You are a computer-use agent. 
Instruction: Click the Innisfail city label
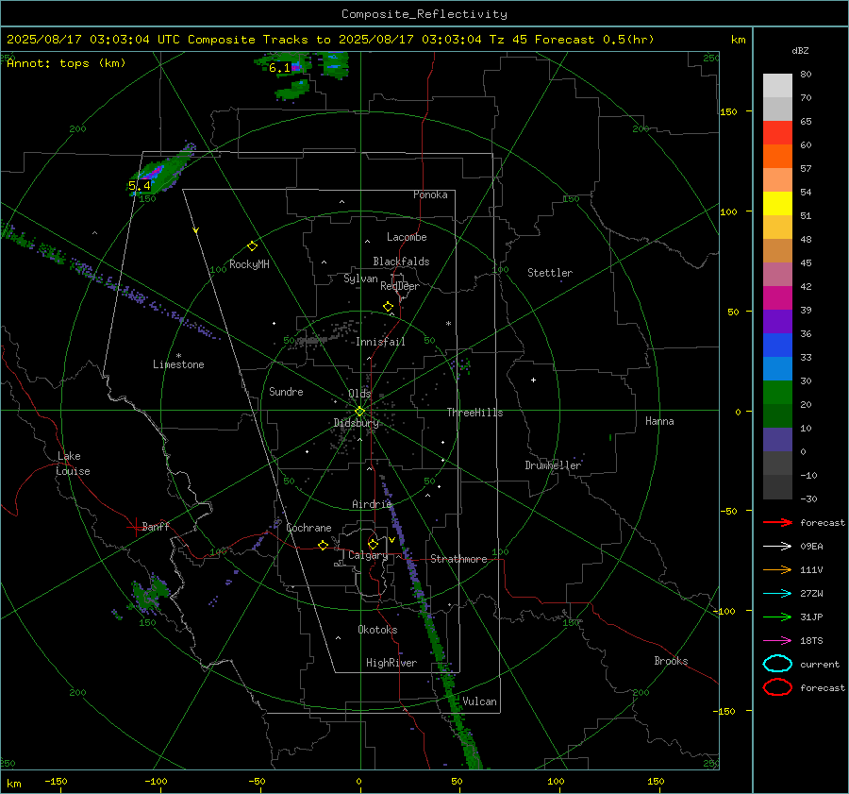click(x=380, y=342)
